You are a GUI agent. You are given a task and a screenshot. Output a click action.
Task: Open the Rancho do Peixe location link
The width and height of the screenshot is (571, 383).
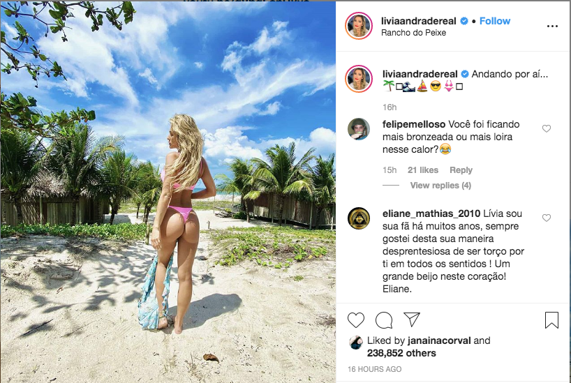tap(413, 33)
